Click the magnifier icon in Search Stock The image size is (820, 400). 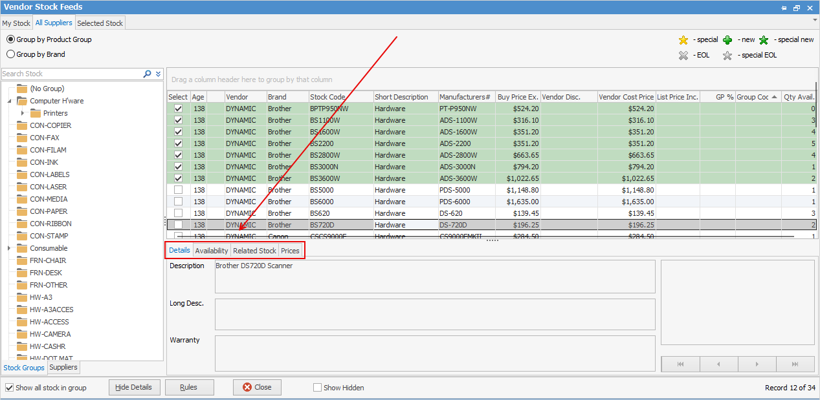pos(148,74)
